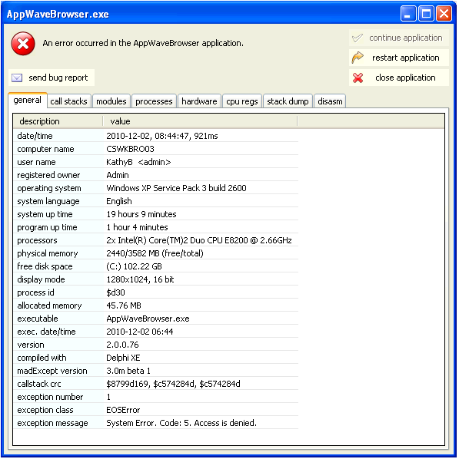
Task: Click continue application button
Action: [x=399, y=38]
